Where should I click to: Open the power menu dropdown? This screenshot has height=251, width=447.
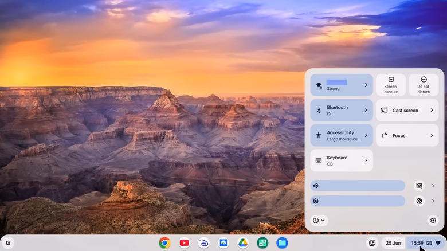click(319, 221)
